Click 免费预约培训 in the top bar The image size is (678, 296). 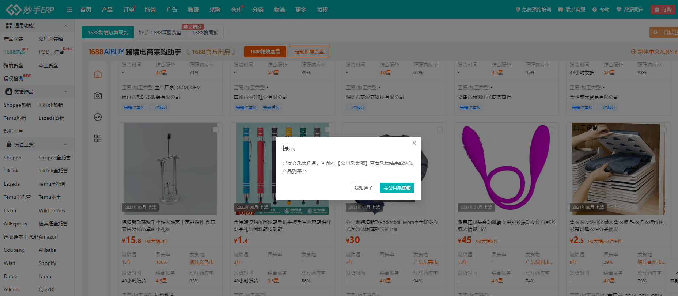pos(533,10)
